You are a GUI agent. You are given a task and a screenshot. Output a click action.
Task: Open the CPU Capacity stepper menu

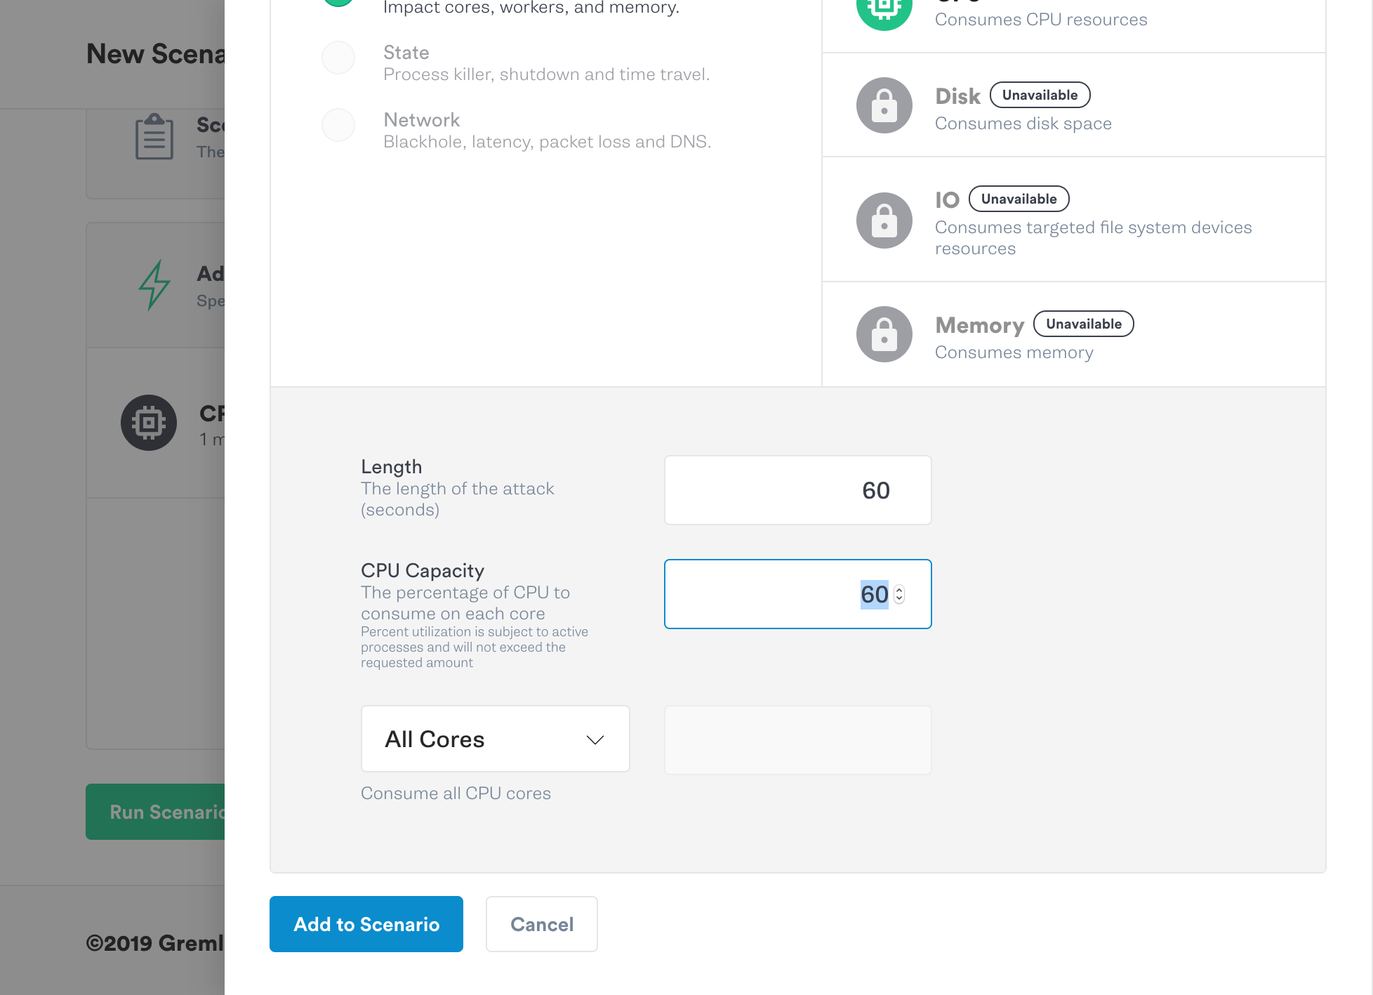coord(898,594)
